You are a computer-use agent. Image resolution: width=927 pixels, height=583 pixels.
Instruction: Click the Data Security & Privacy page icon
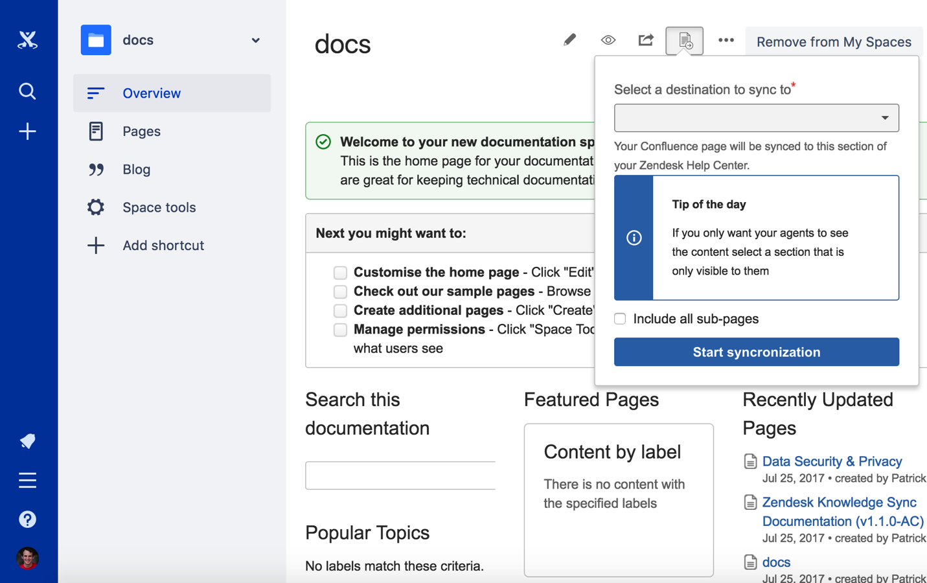pos(750,462)
